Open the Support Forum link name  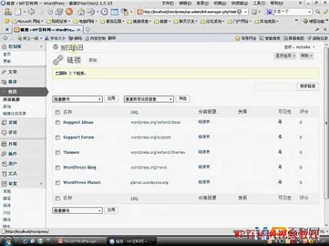(x=79, y=137)
